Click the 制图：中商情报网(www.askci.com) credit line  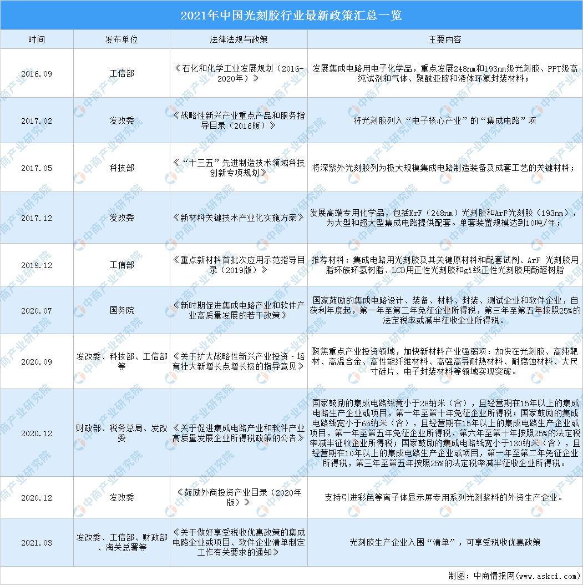pos(514,576)
